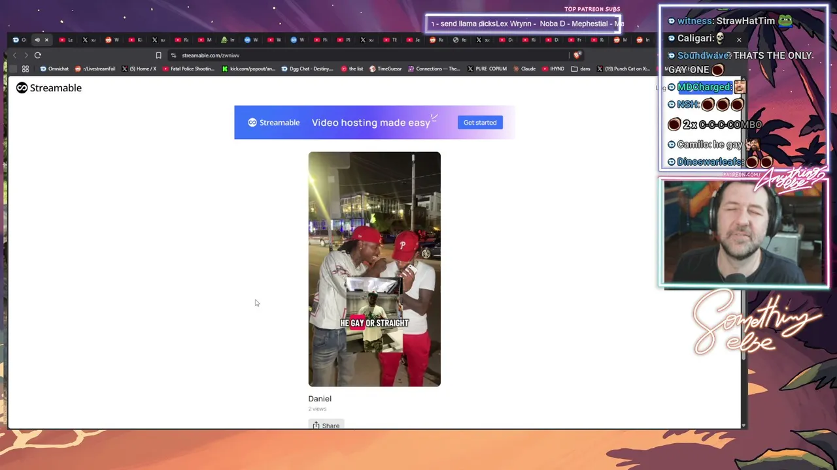Go back to the previous page
837x470 pixels.
(14, 55)
